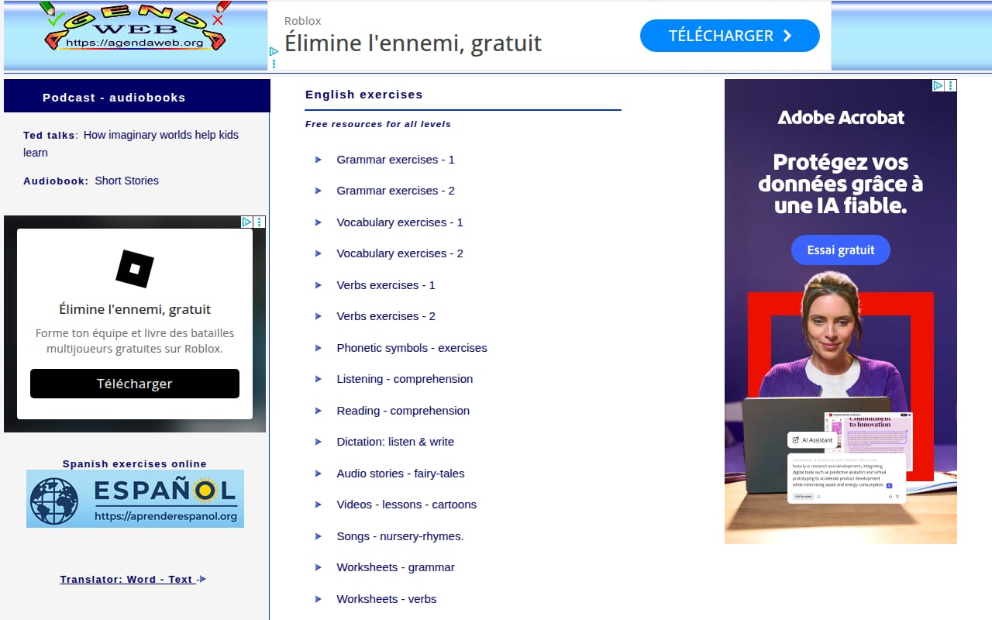Open Grammar exercises - 2
This screenshot has height=620, width=992.
(x=395, y=191)
